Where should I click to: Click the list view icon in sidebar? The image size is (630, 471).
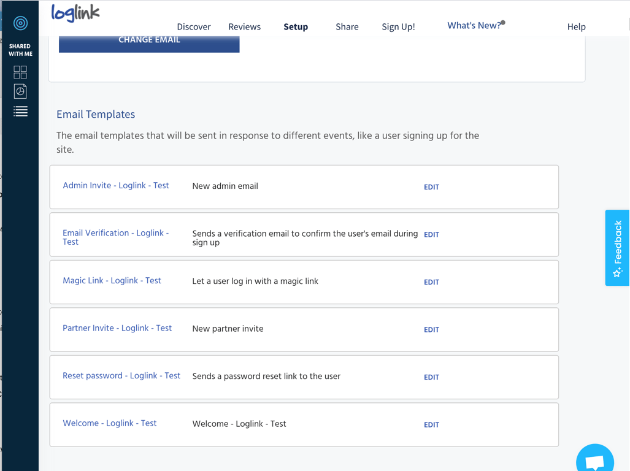(x=20, y=111)
